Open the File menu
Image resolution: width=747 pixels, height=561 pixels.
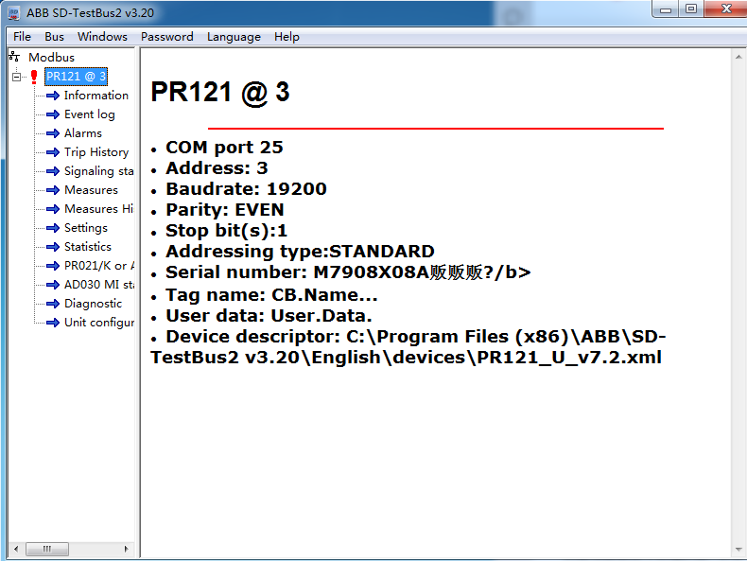pos(22,37)
